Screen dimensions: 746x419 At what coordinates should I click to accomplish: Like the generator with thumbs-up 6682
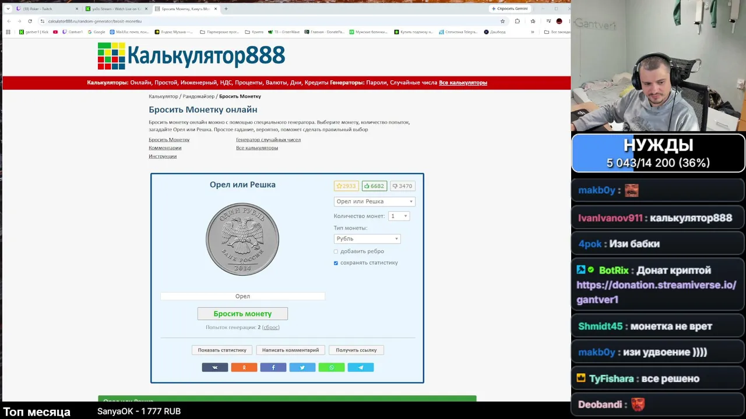click(374, 186)
